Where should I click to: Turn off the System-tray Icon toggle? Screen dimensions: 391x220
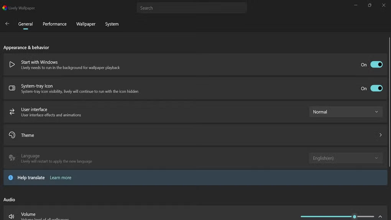coord(376,88)
